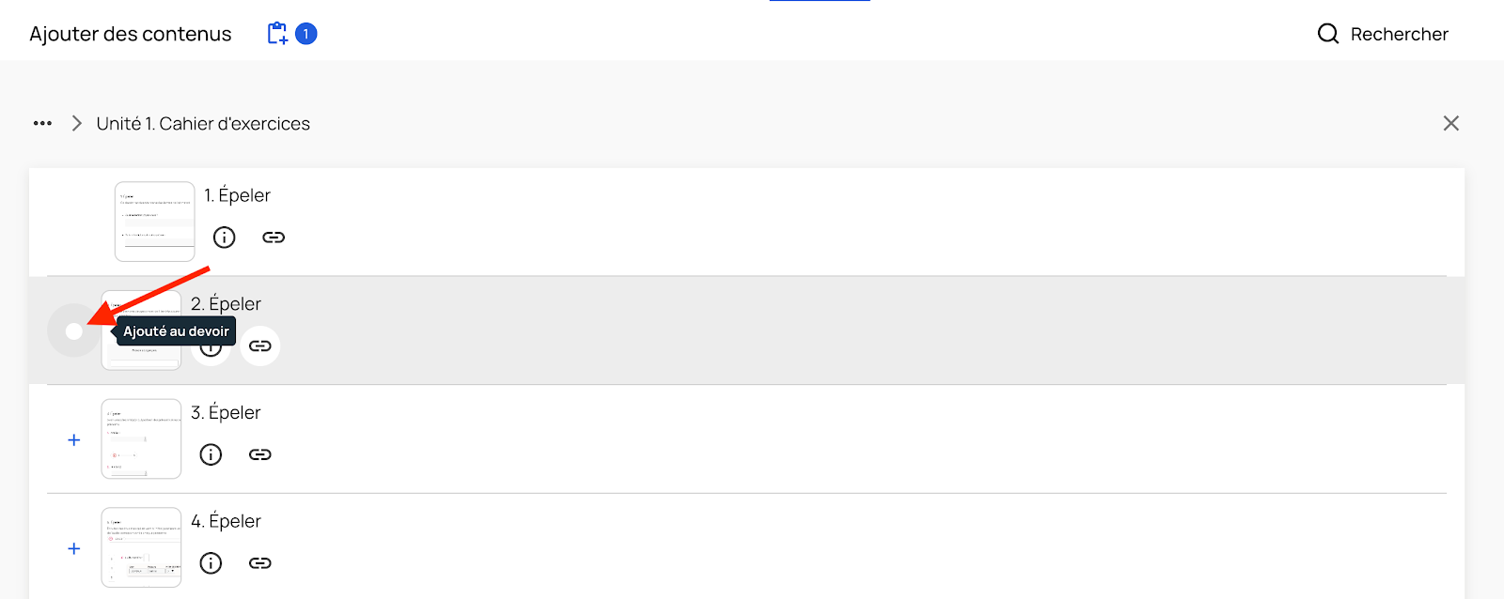This screenshot has width=1504, height=599.
Task: Close the exercise list panel
Action: tap(1450, 124)
